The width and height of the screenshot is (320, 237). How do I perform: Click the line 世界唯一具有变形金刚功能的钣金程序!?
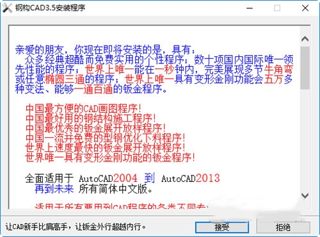click(x=110, y=158)
